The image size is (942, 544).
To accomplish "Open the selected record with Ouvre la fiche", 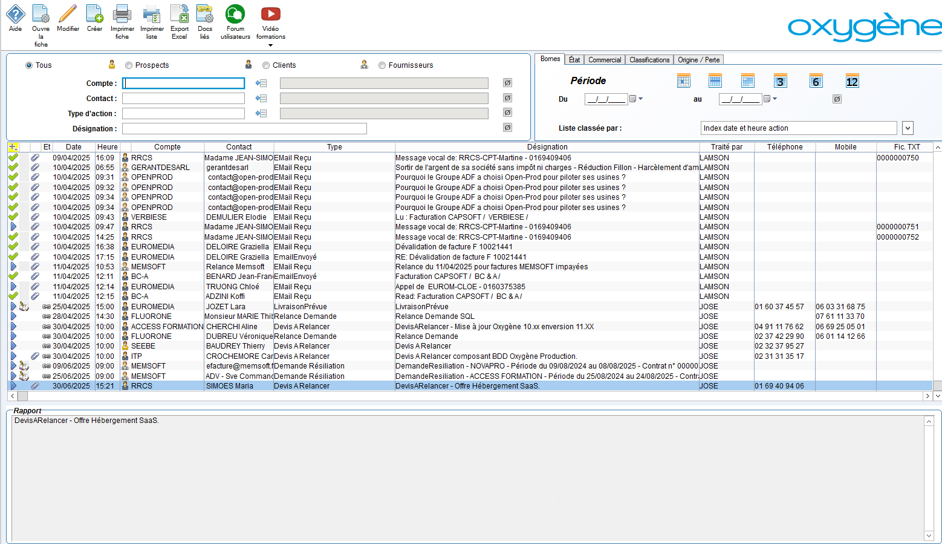I will point(41,18).
